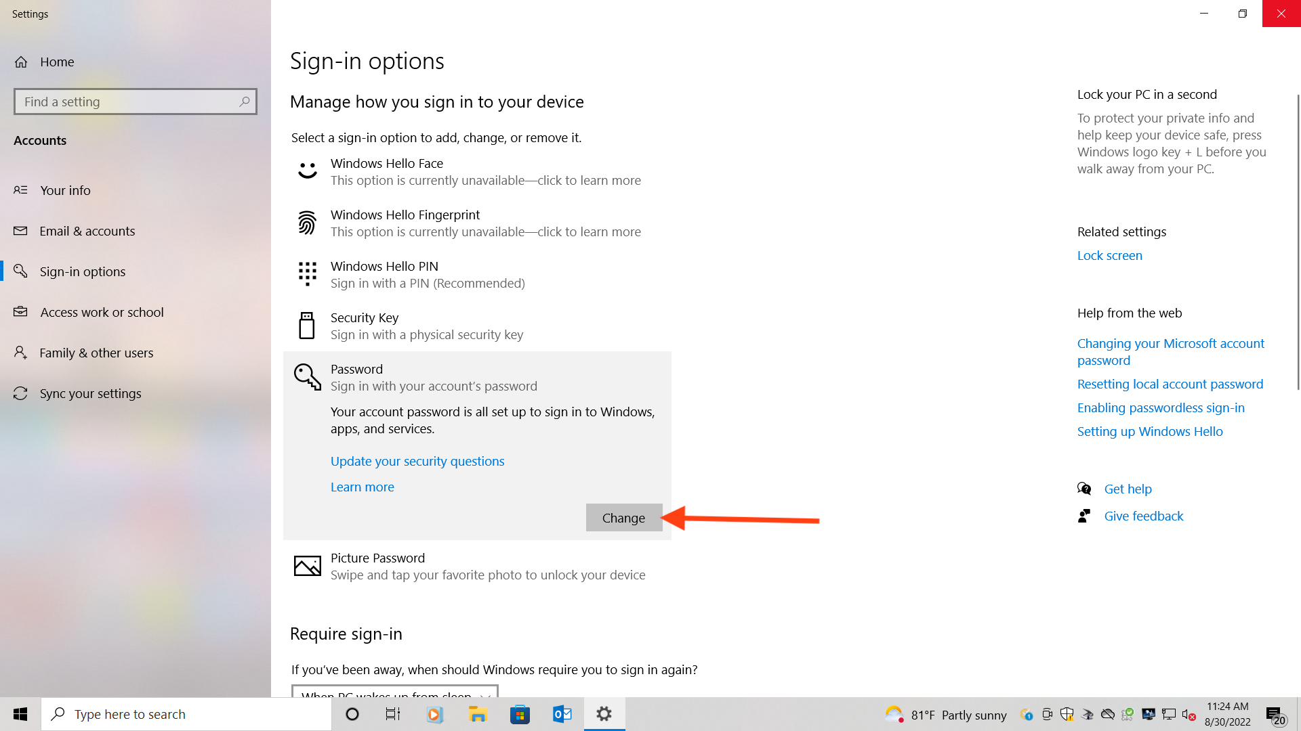Click the Email & accounts envelope icon
1301x731 pixels.
(x=21, y=231)
